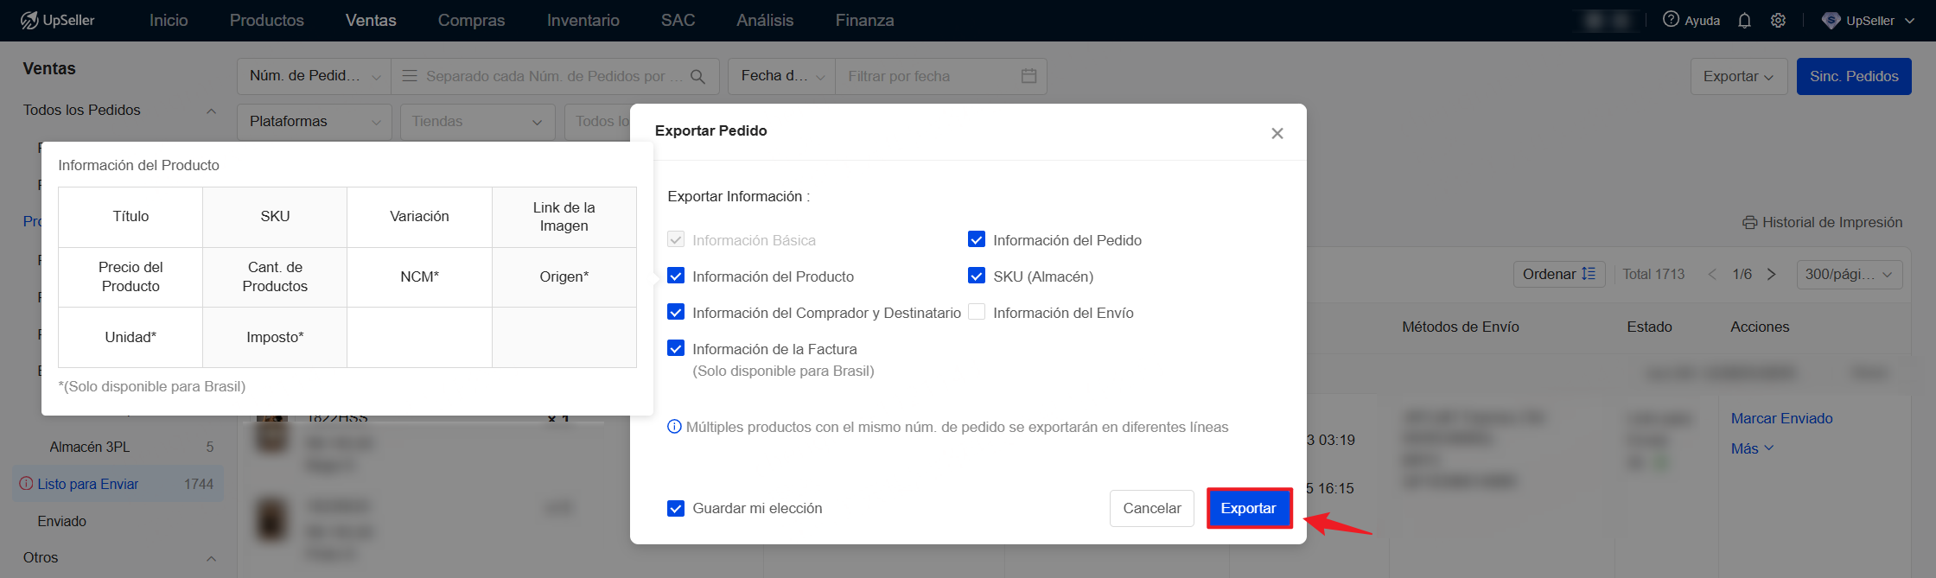Go to next page arrow

point(1772,274)
